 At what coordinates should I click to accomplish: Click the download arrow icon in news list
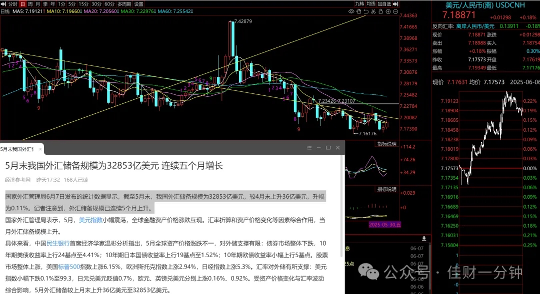pyautogui.click(x=424, y=238)
